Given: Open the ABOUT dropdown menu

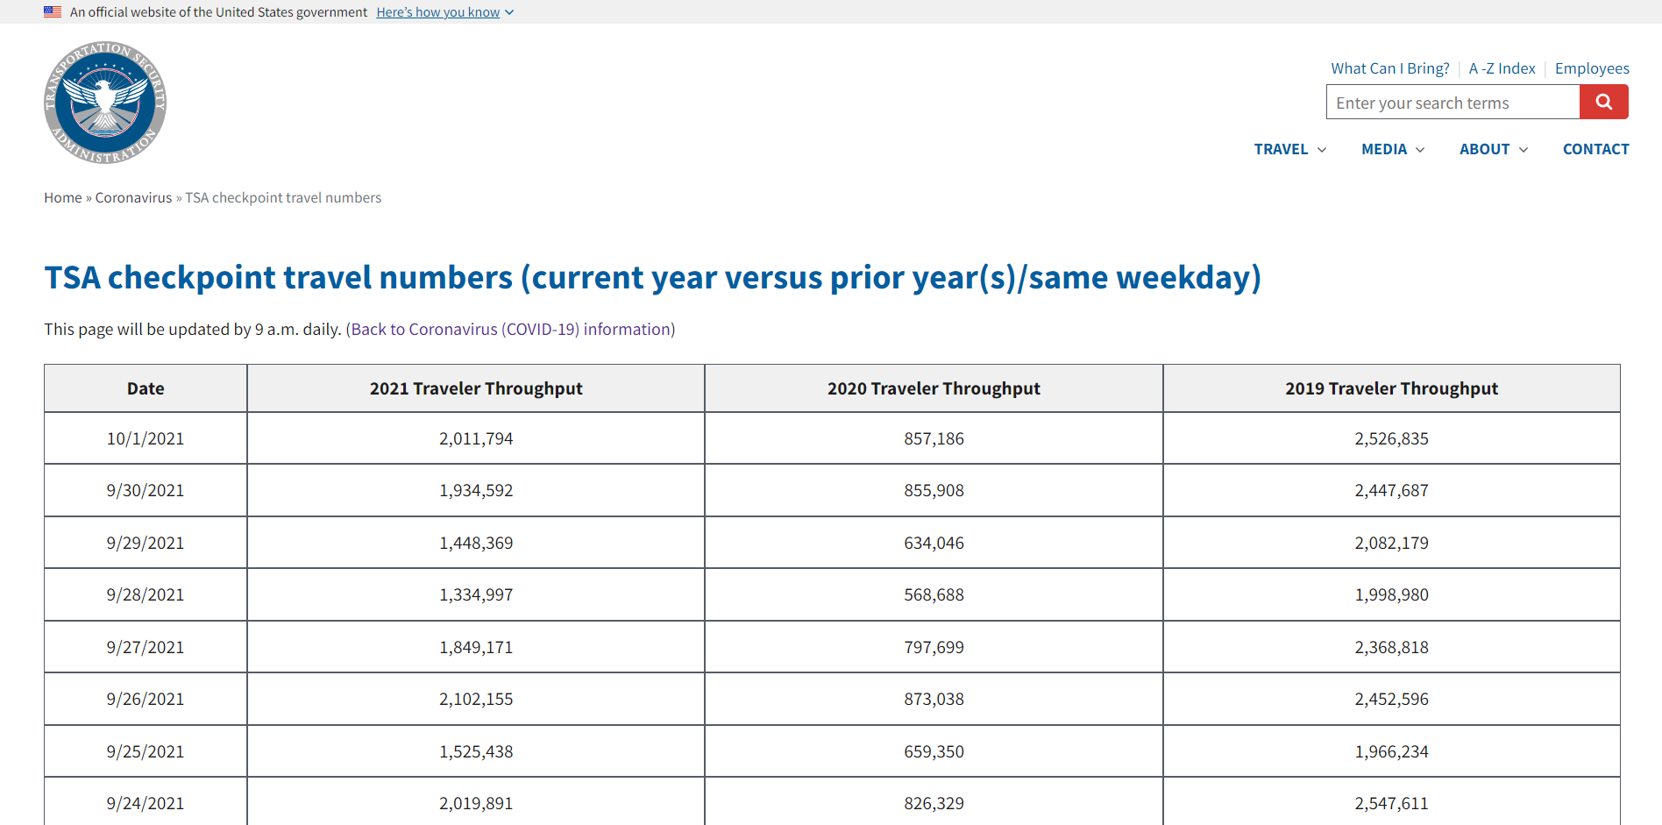Looking at the screenshot, I should [1494, 149].
